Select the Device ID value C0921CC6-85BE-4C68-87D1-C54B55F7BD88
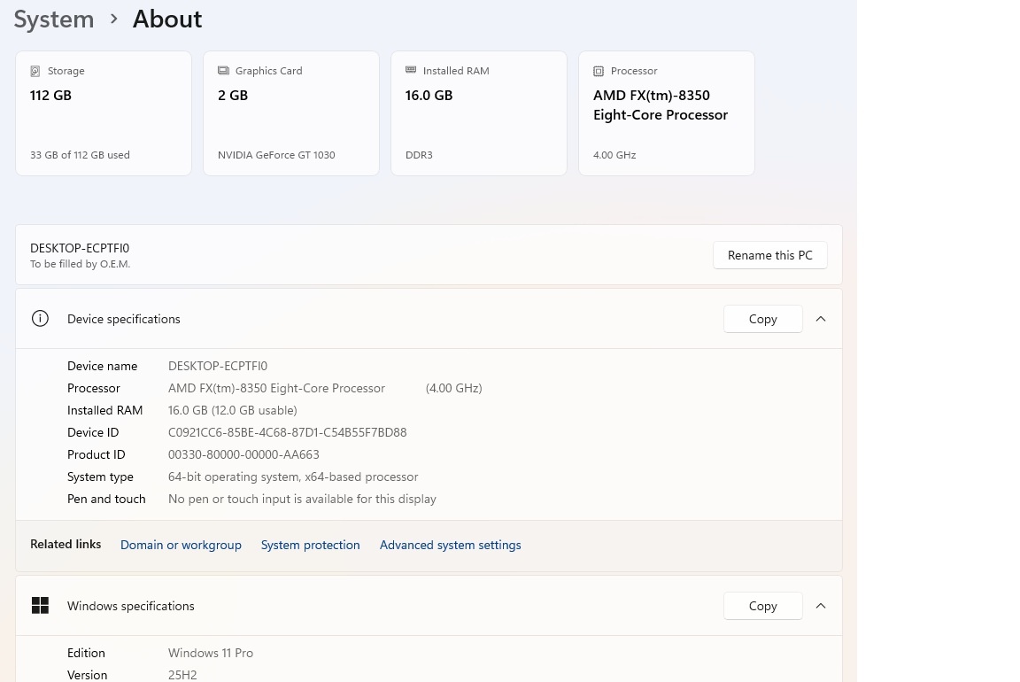The height and width of the screenshot is (682, 1020). point(288,432)
